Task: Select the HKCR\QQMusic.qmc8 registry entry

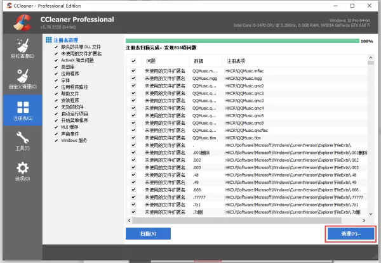Action: (x=244, y=123)
